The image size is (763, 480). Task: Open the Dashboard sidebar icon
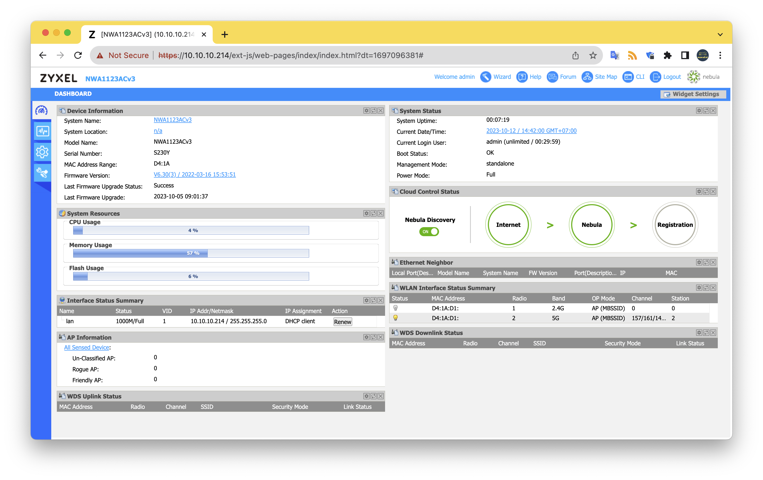point(42,111)
